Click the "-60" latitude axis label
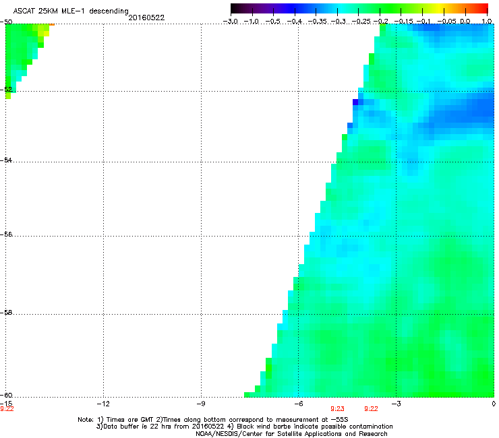499x438 pixels. tap(6, 395)
